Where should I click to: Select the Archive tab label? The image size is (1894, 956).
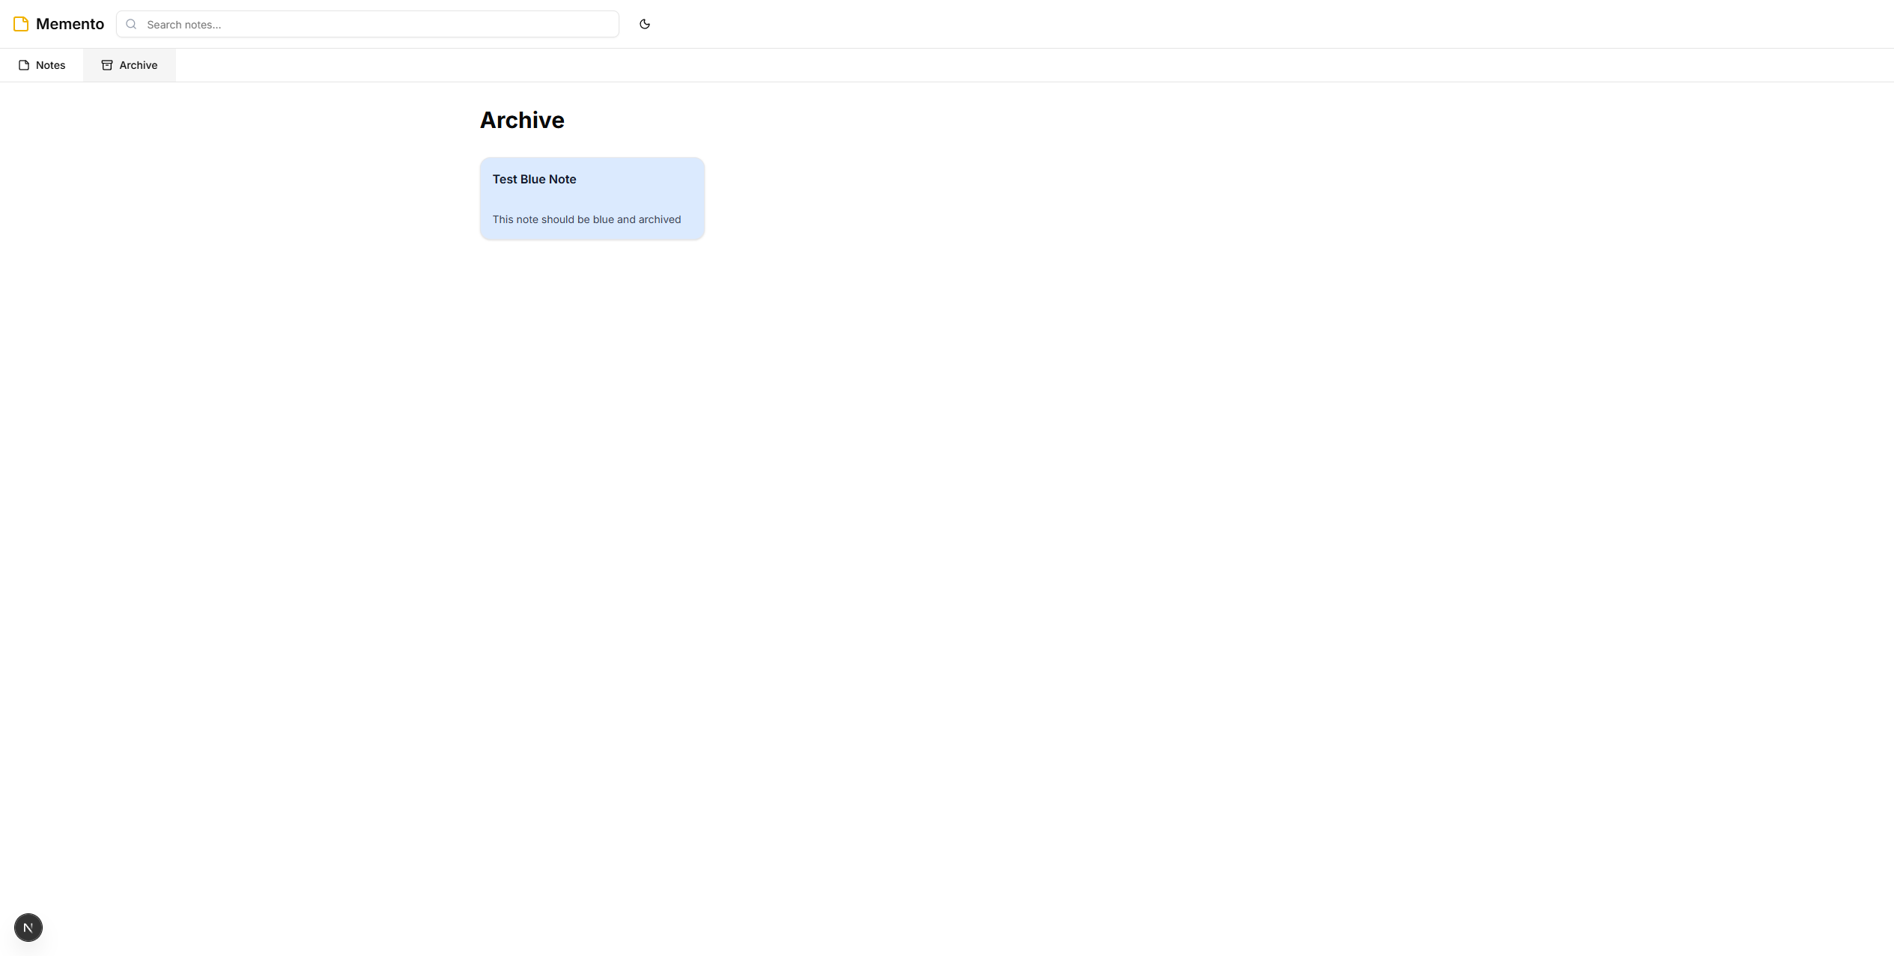click(x=139, y=65)
